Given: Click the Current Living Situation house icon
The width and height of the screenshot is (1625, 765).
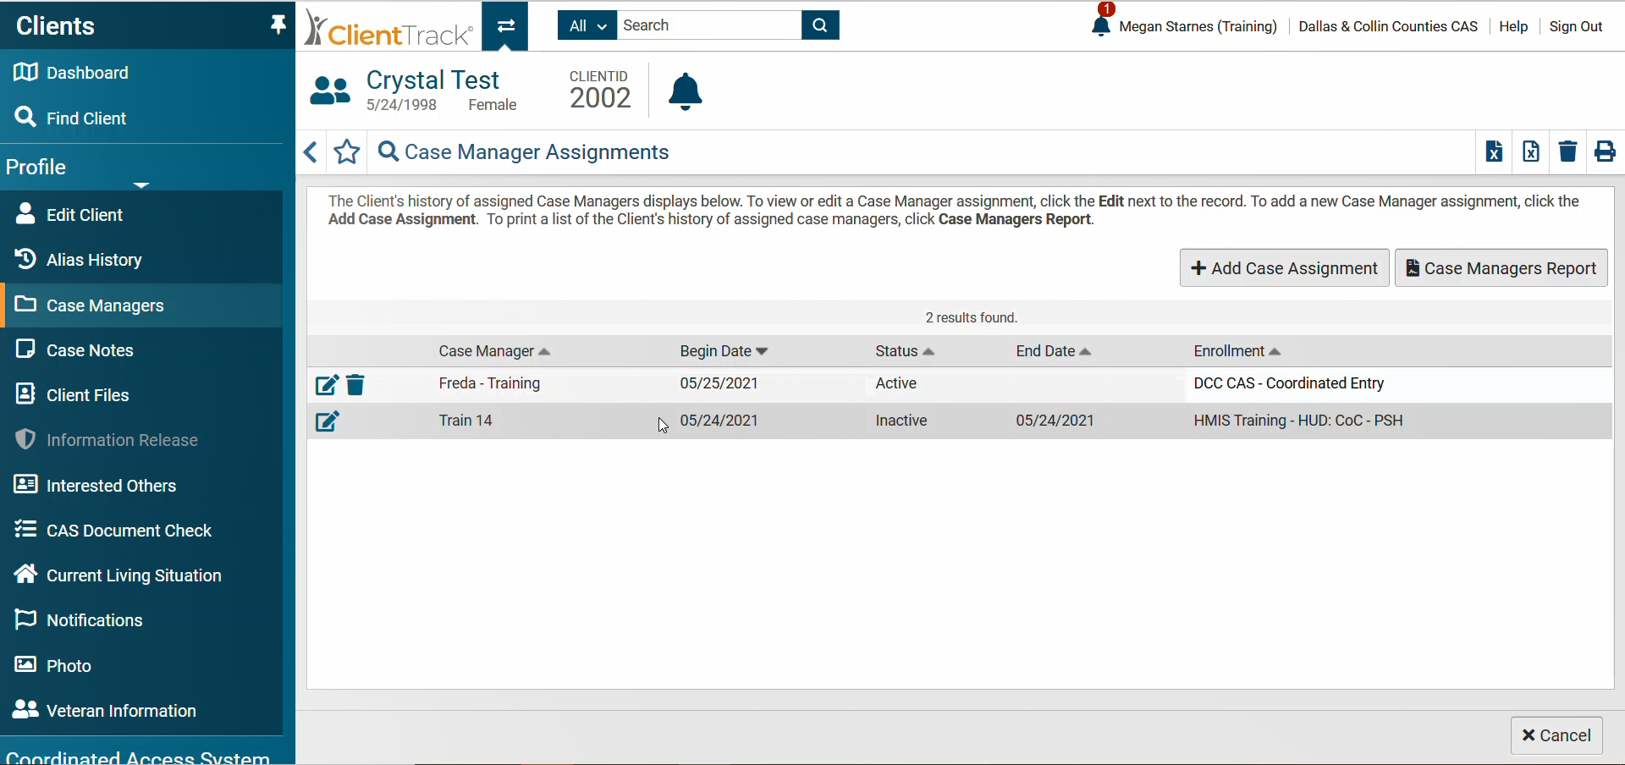Looking at the screenshot, I should coord(25,574).
